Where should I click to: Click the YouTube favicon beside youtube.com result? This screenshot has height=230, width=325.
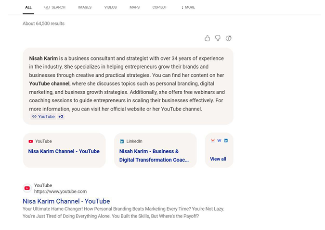click(x=27, y=188)
